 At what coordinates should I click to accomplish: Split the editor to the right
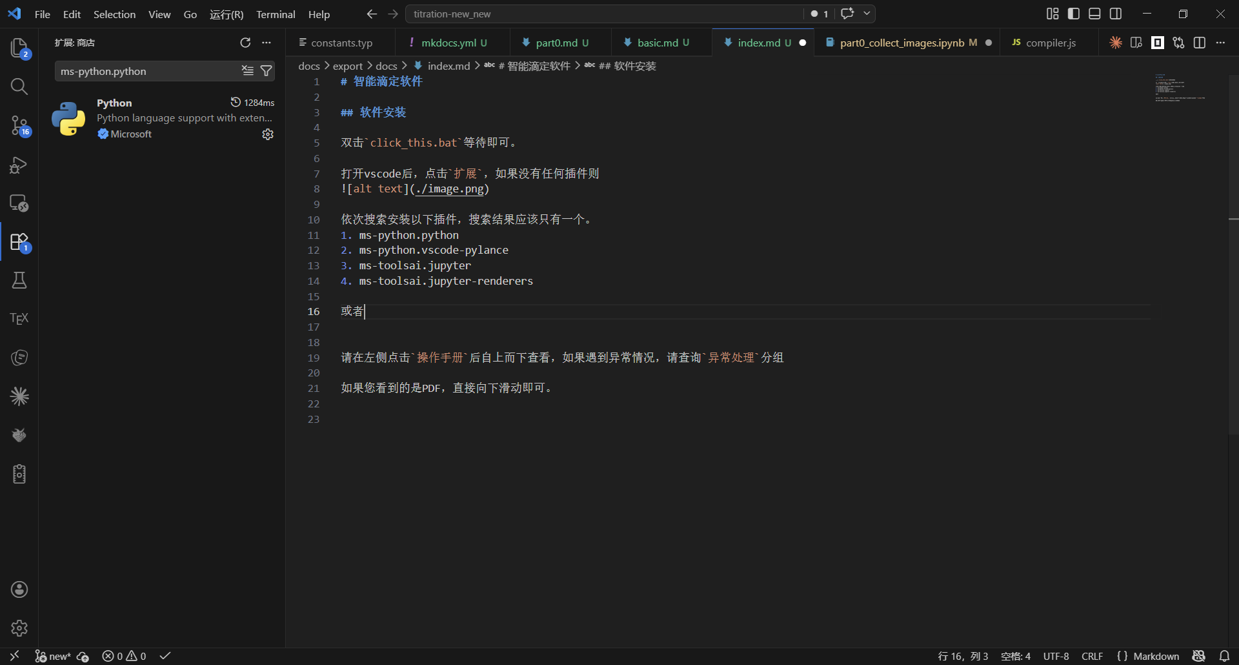[1200, 43]
